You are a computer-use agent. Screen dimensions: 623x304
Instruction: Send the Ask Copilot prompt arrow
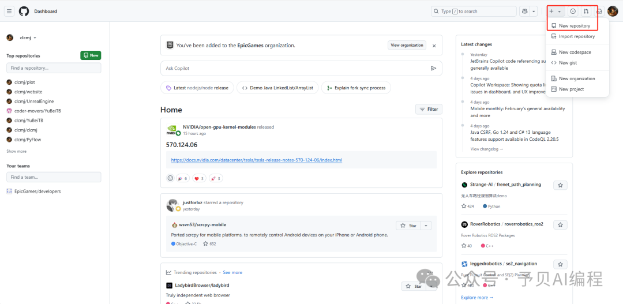[x=433, y=68]
